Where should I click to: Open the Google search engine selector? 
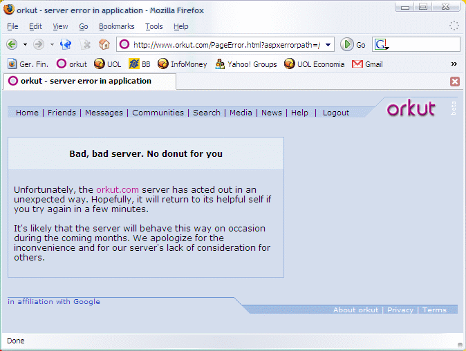pyautogui.click(x=382, y=45)
